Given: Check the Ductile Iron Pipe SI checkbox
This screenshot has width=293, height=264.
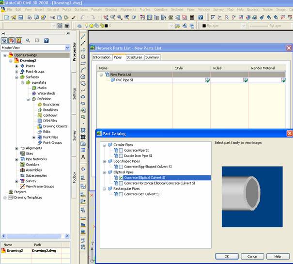Looking at the screenshot, I should (121, 156).
